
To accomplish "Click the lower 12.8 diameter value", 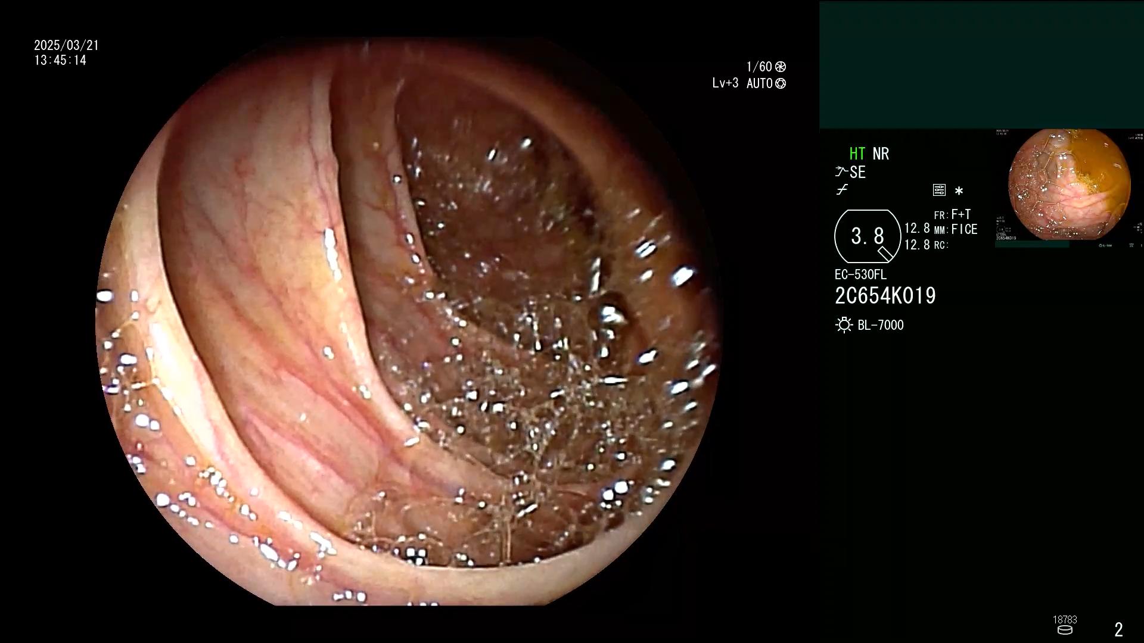I will click(917, 245).
